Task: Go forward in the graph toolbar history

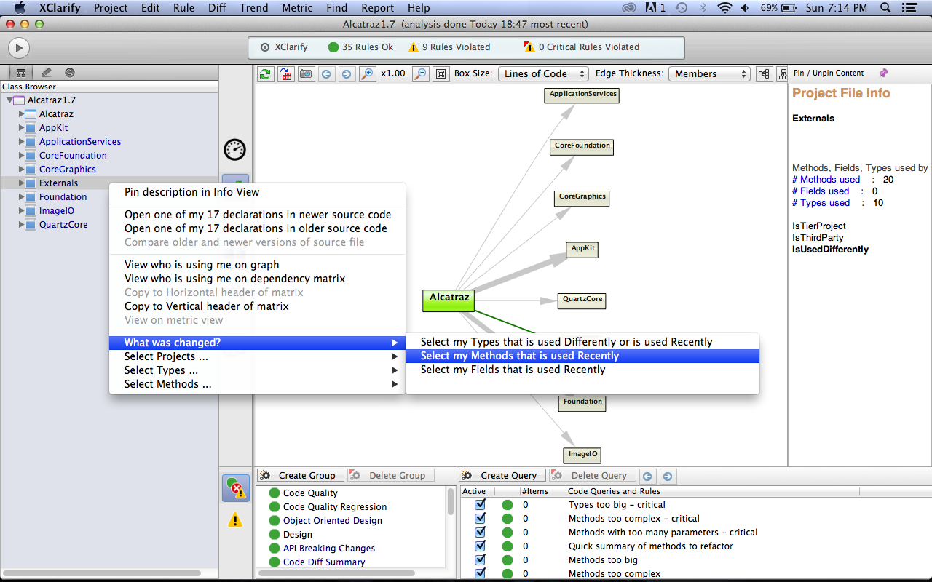Action: (346, 74)
